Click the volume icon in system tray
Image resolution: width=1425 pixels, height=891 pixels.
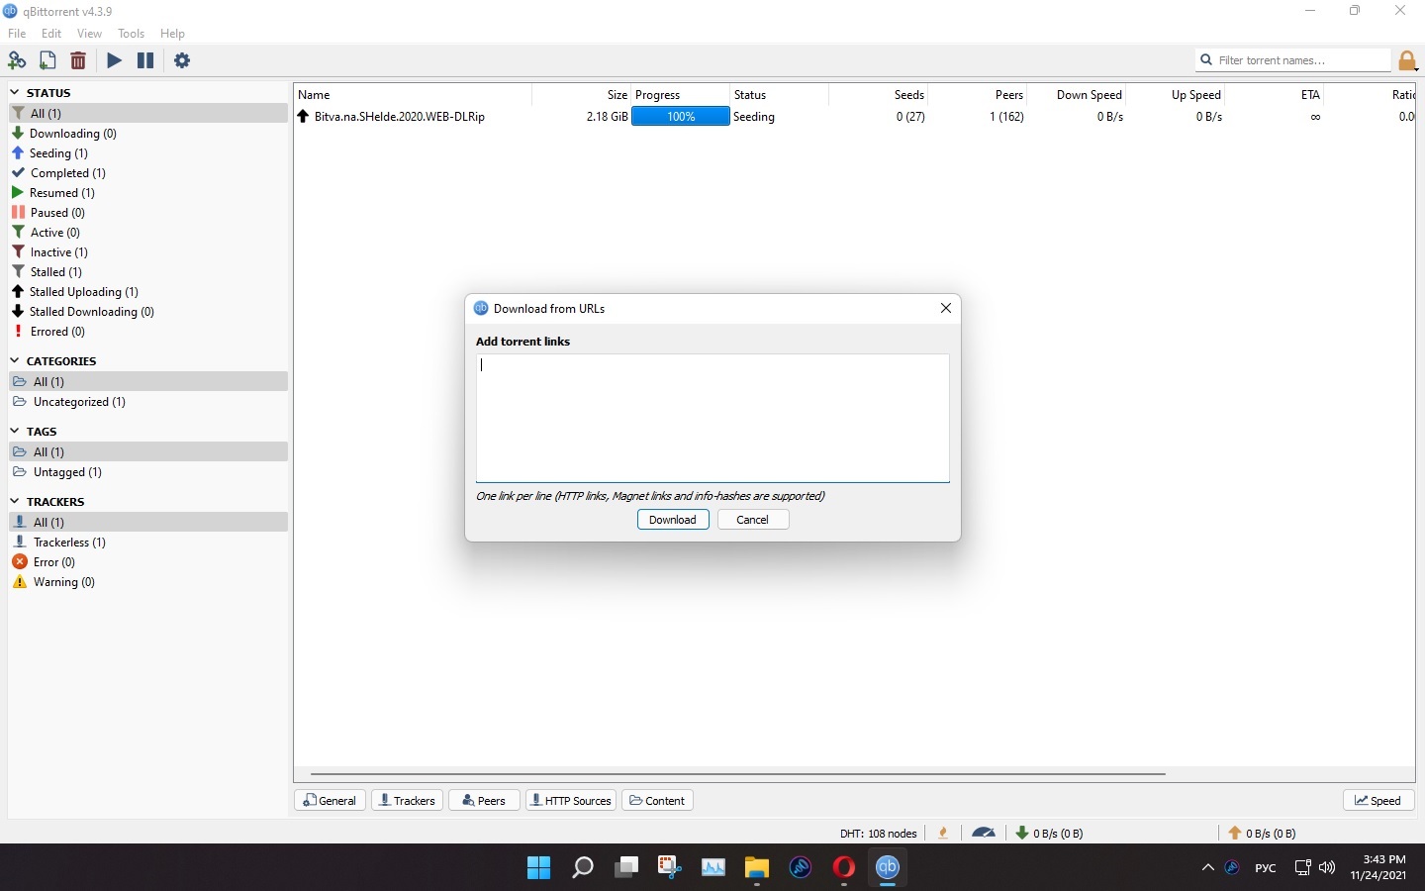[1328, 867]
